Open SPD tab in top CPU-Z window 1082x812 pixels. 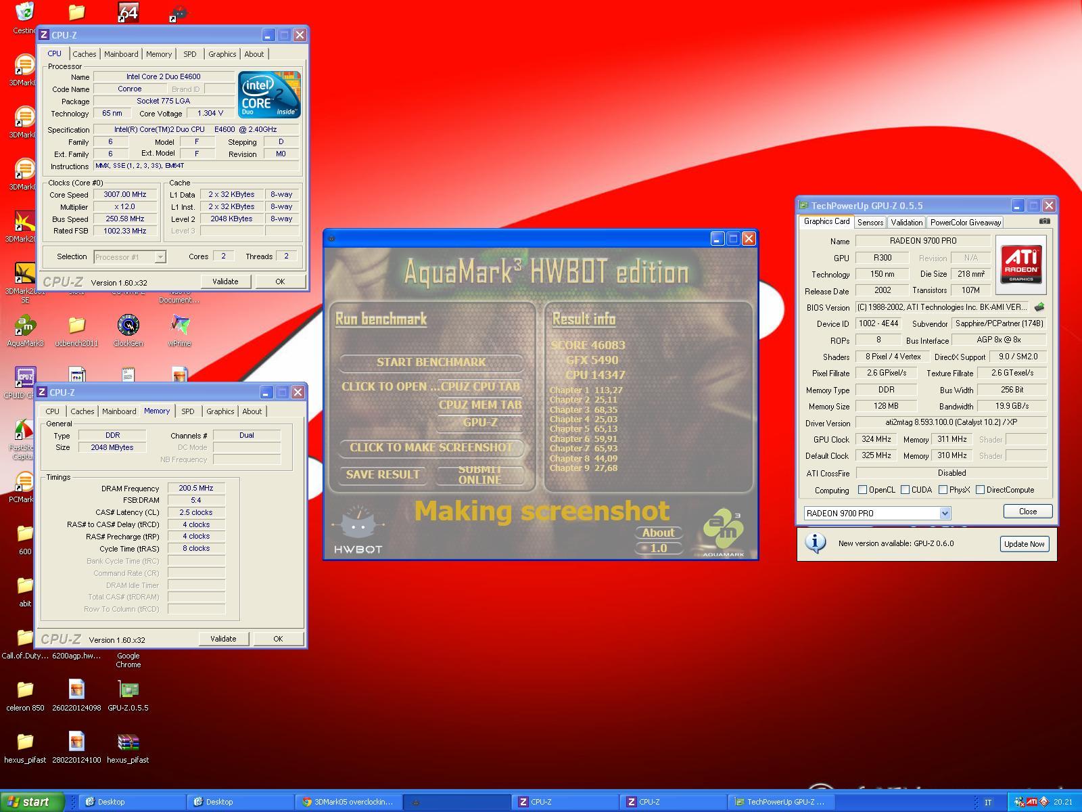pos(190,54)
